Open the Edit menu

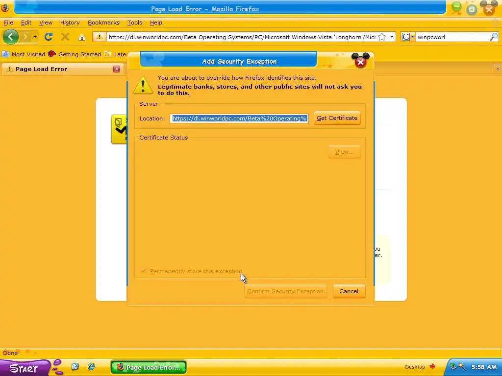click(x=26, y=23)
